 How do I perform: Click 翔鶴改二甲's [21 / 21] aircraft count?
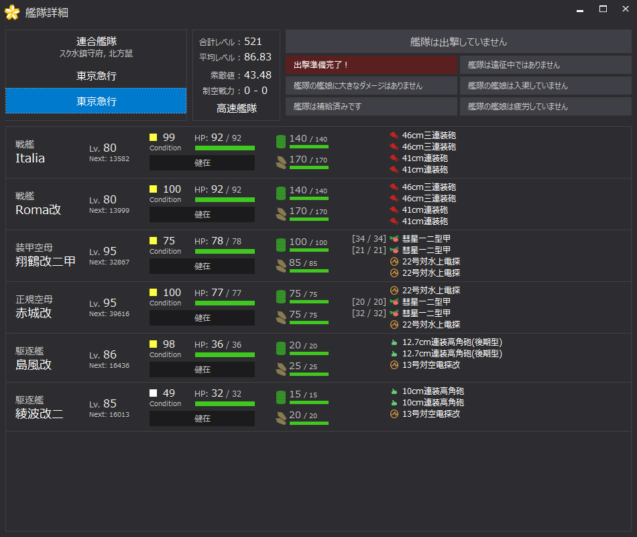click(369, 250)
